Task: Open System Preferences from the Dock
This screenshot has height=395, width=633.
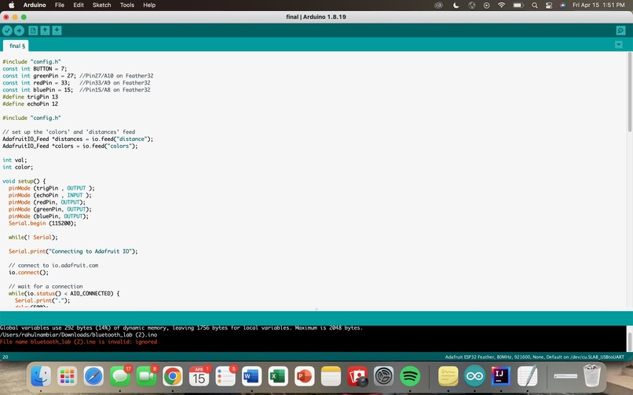Action: 383,376
